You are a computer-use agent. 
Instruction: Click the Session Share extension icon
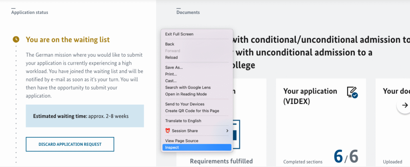click(168, 131)
